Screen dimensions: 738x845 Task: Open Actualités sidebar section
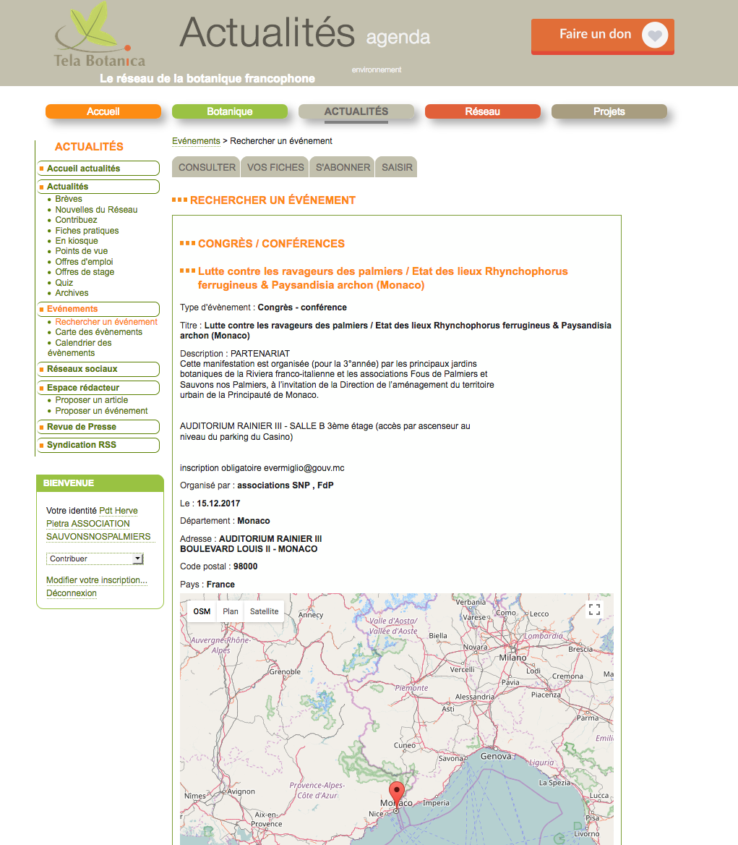(98, 187)
